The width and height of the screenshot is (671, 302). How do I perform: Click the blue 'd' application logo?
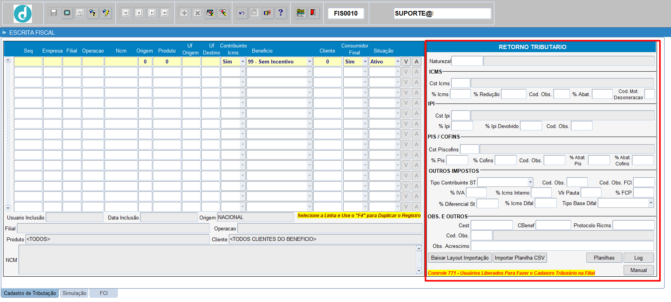pos(23,14)
